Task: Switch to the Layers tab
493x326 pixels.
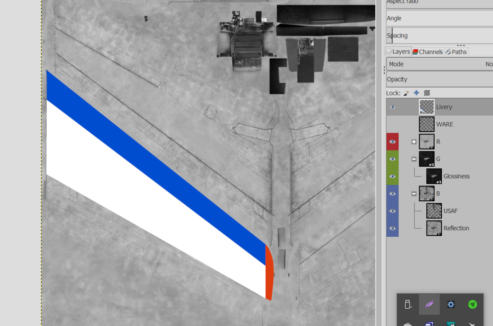Action: pyautogui.click(x=398, y=52)
